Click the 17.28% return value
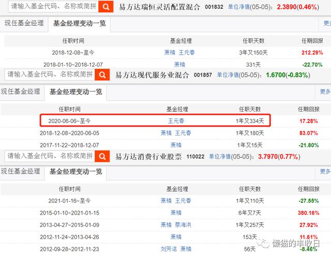This screenshot has height=258, width=331. click(309, 121)
